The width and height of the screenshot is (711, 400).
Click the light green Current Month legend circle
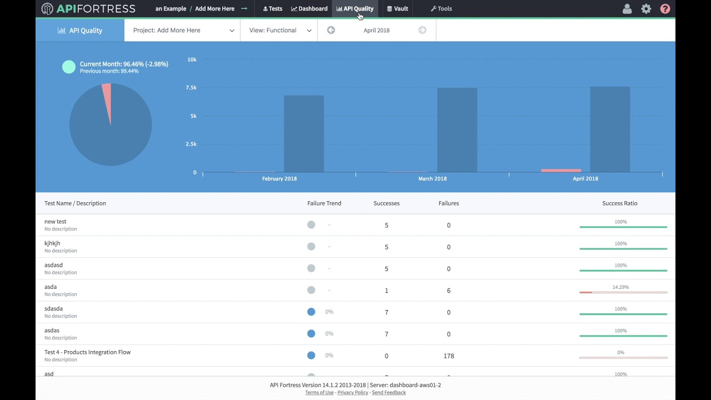[69, 67]
